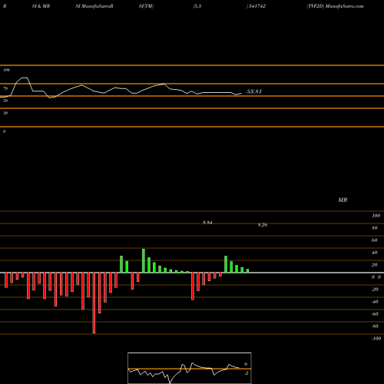
Task: Click the -60 label on MR axis
Action: pos(375,314)
